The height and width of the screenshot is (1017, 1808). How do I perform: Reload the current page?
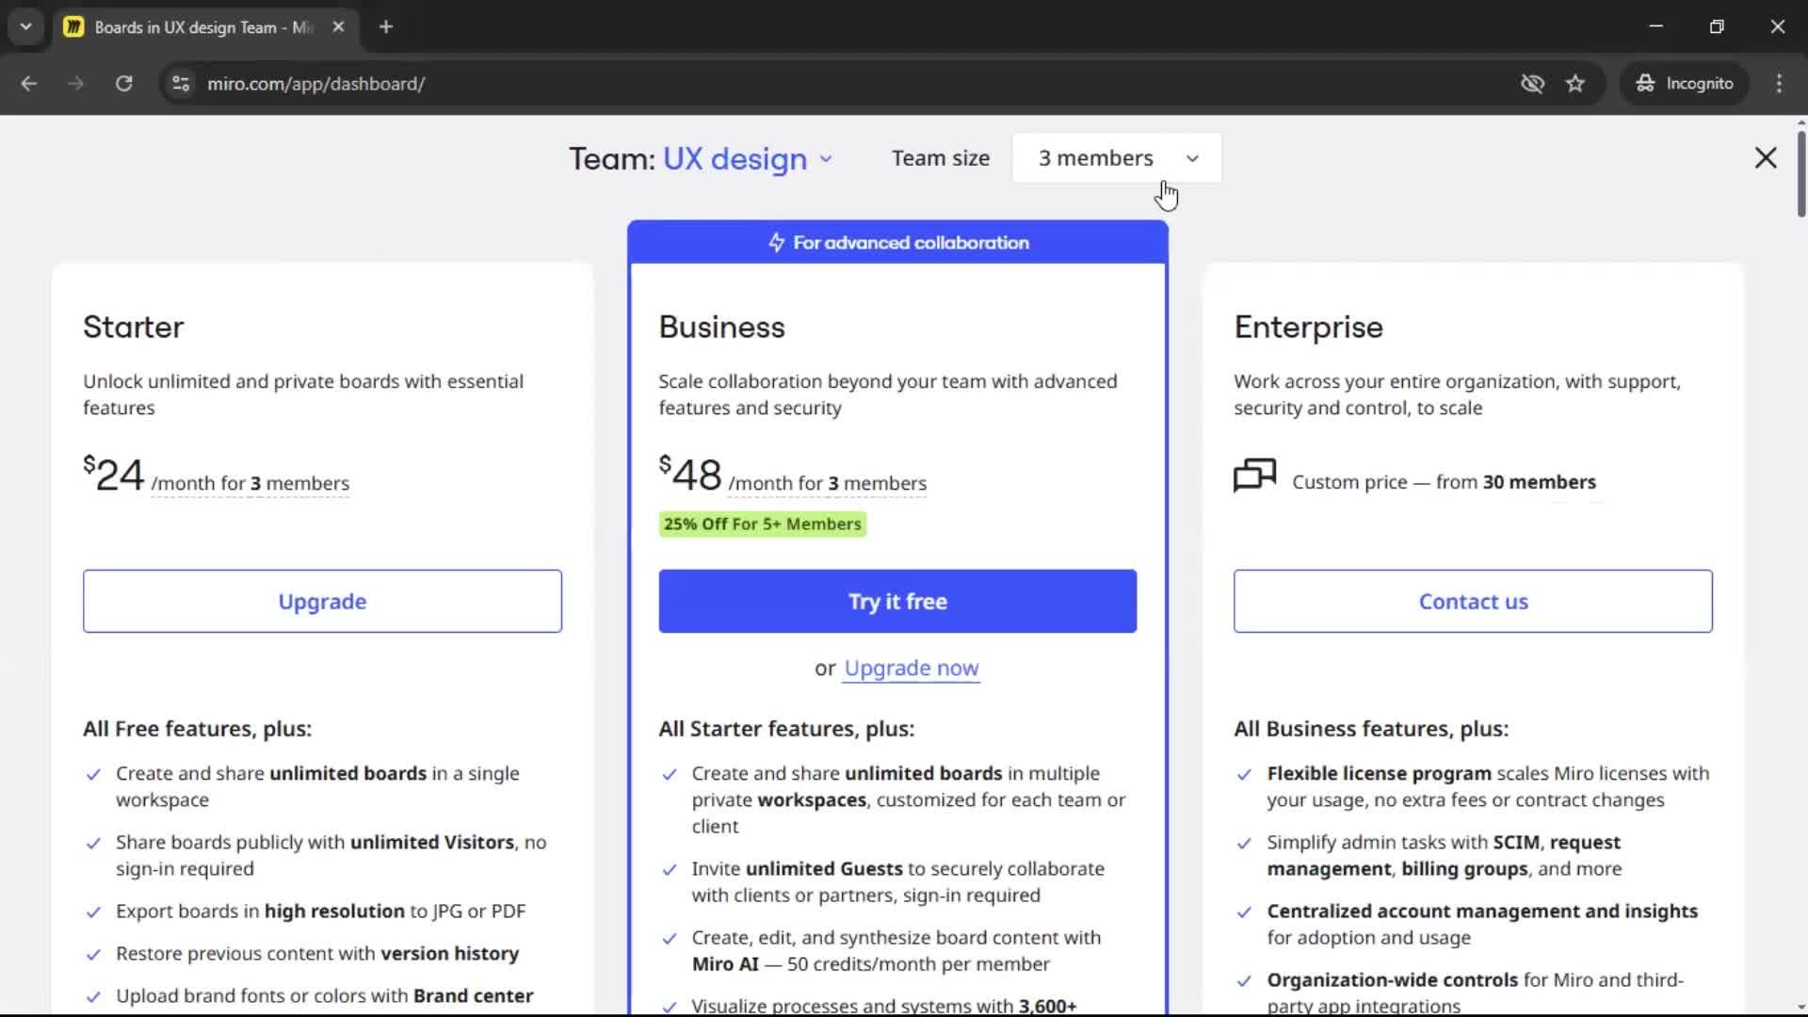point(123,84)
